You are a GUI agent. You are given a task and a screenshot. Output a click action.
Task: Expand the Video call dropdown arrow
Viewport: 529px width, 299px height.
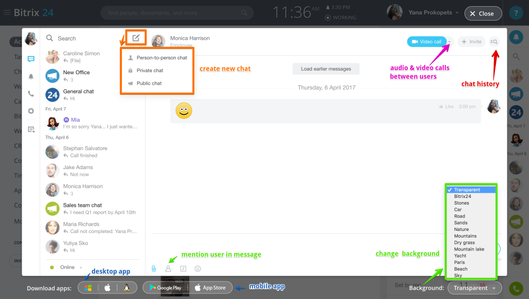click(450, 42)
